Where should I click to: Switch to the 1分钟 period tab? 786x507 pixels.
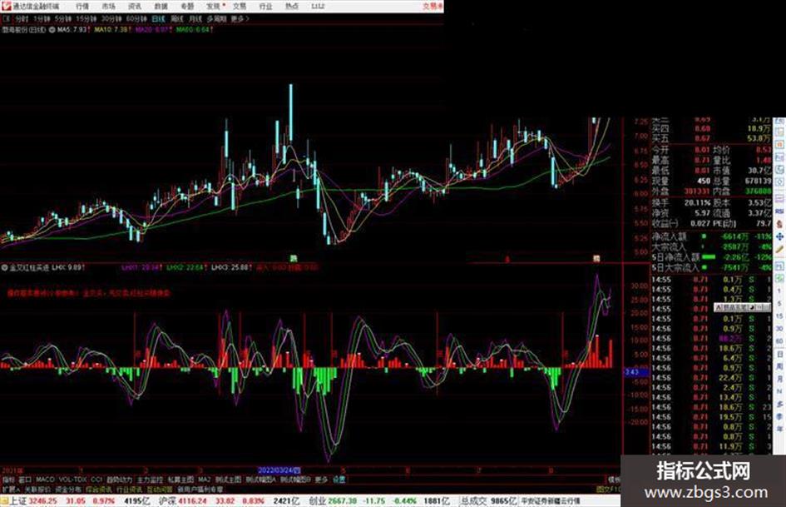point(42,19)
